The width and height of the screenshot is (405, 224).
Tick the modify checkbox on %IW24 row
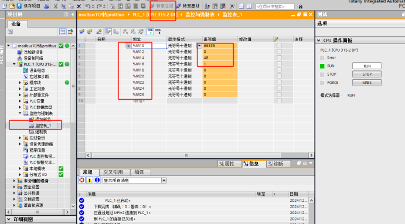point(279,89)
